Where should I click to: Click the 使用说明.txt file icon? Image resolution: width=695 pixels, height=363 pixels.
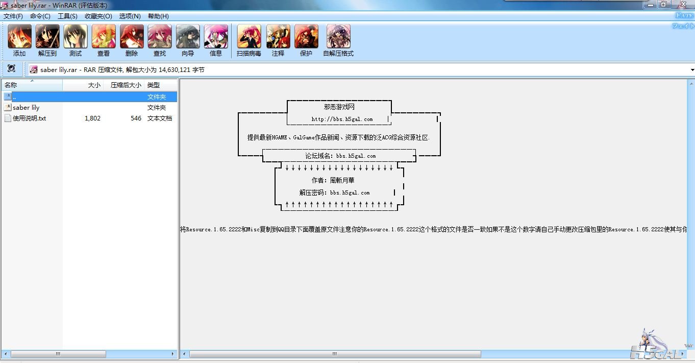(x=8, y=118)
